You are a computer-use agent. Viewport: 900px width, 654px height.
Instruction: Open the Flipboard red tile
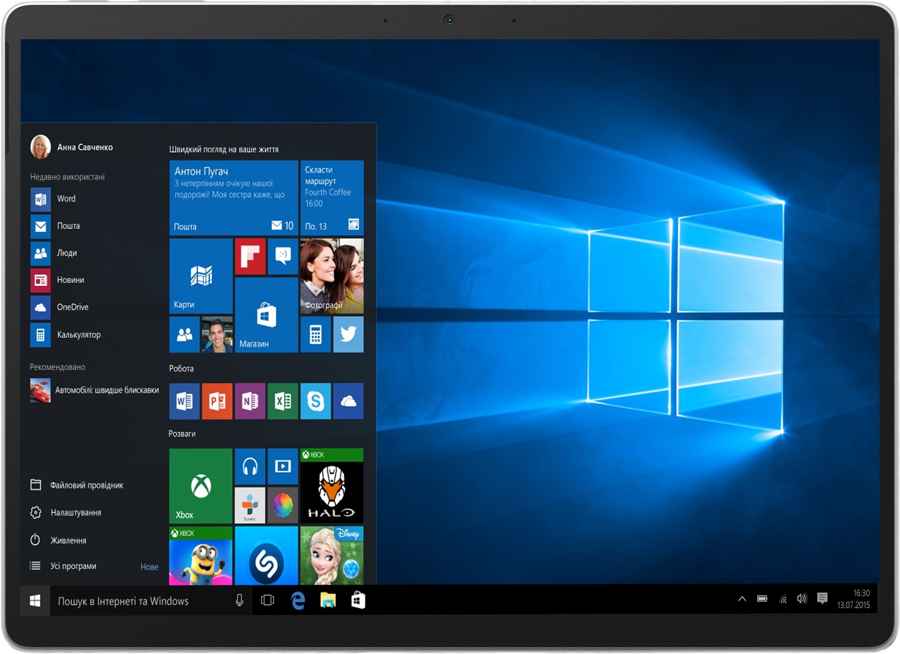coord(250,256)
